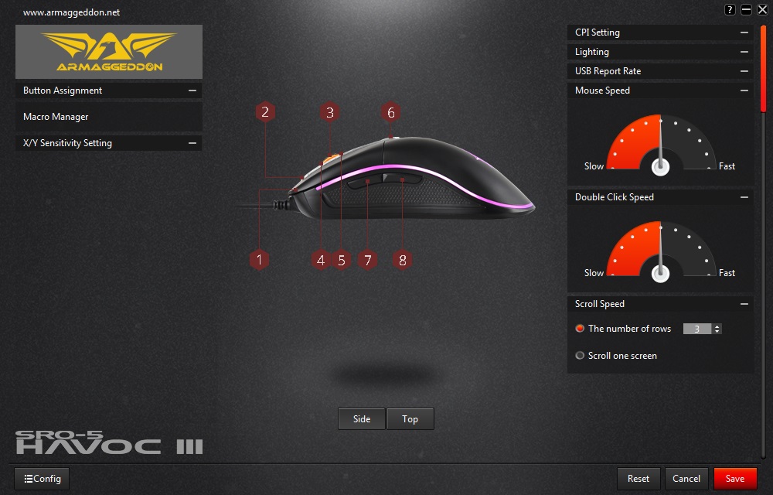Collapse the Scroll Speed section
This screenshot has width=773, height=495.
tap(744, 303)
